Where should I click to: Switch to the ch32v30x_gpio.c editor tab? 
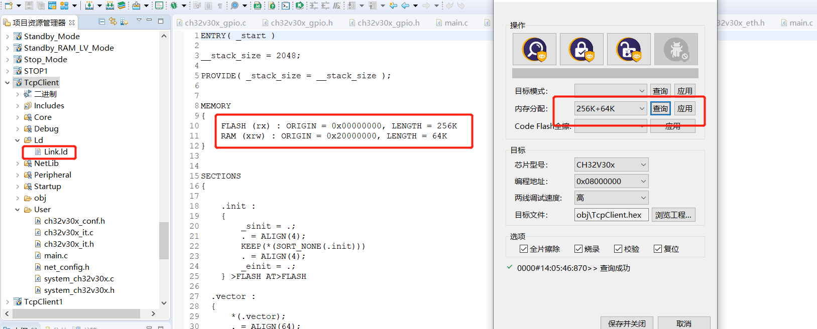tap(215, 23)
